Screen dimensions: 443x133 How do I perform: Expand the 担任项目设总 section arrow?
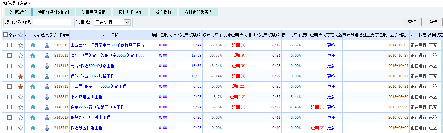click(30, 3)
